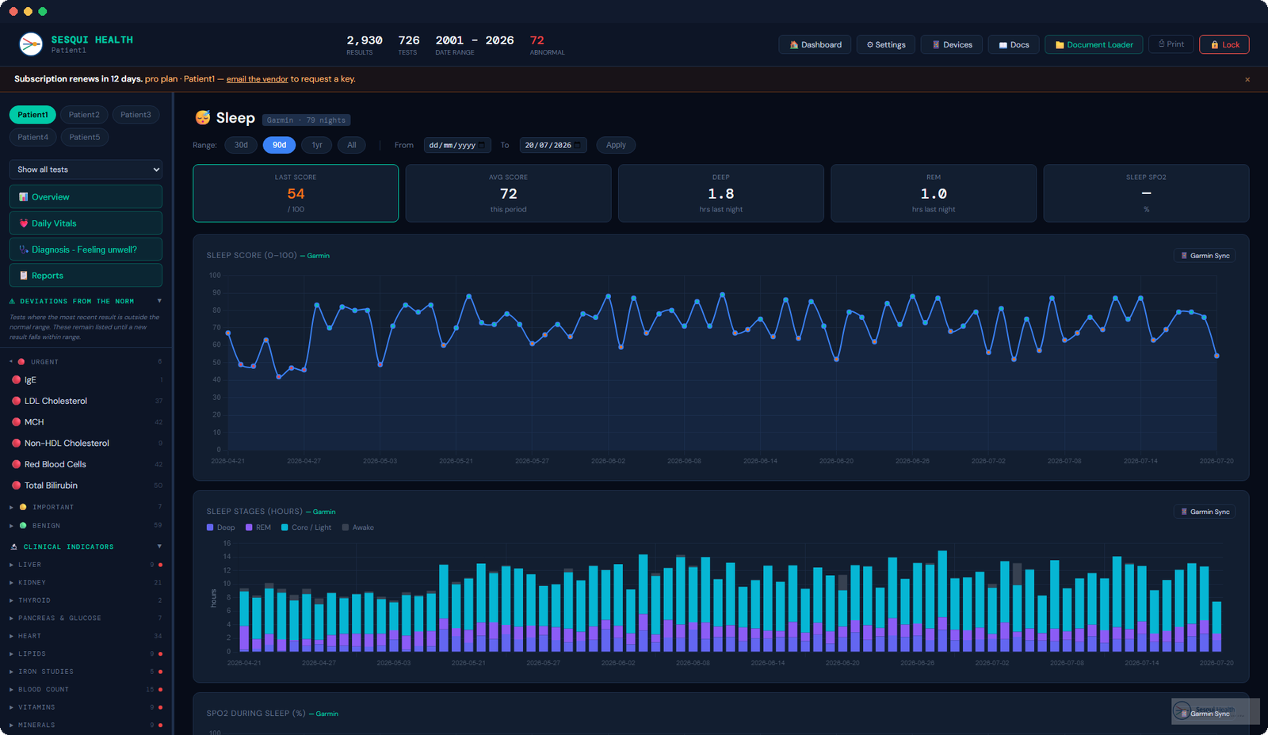Image resolution: width=1268 pixels, height=735 pixels.
Task: Click the Print button
Action: point(1171,44)
